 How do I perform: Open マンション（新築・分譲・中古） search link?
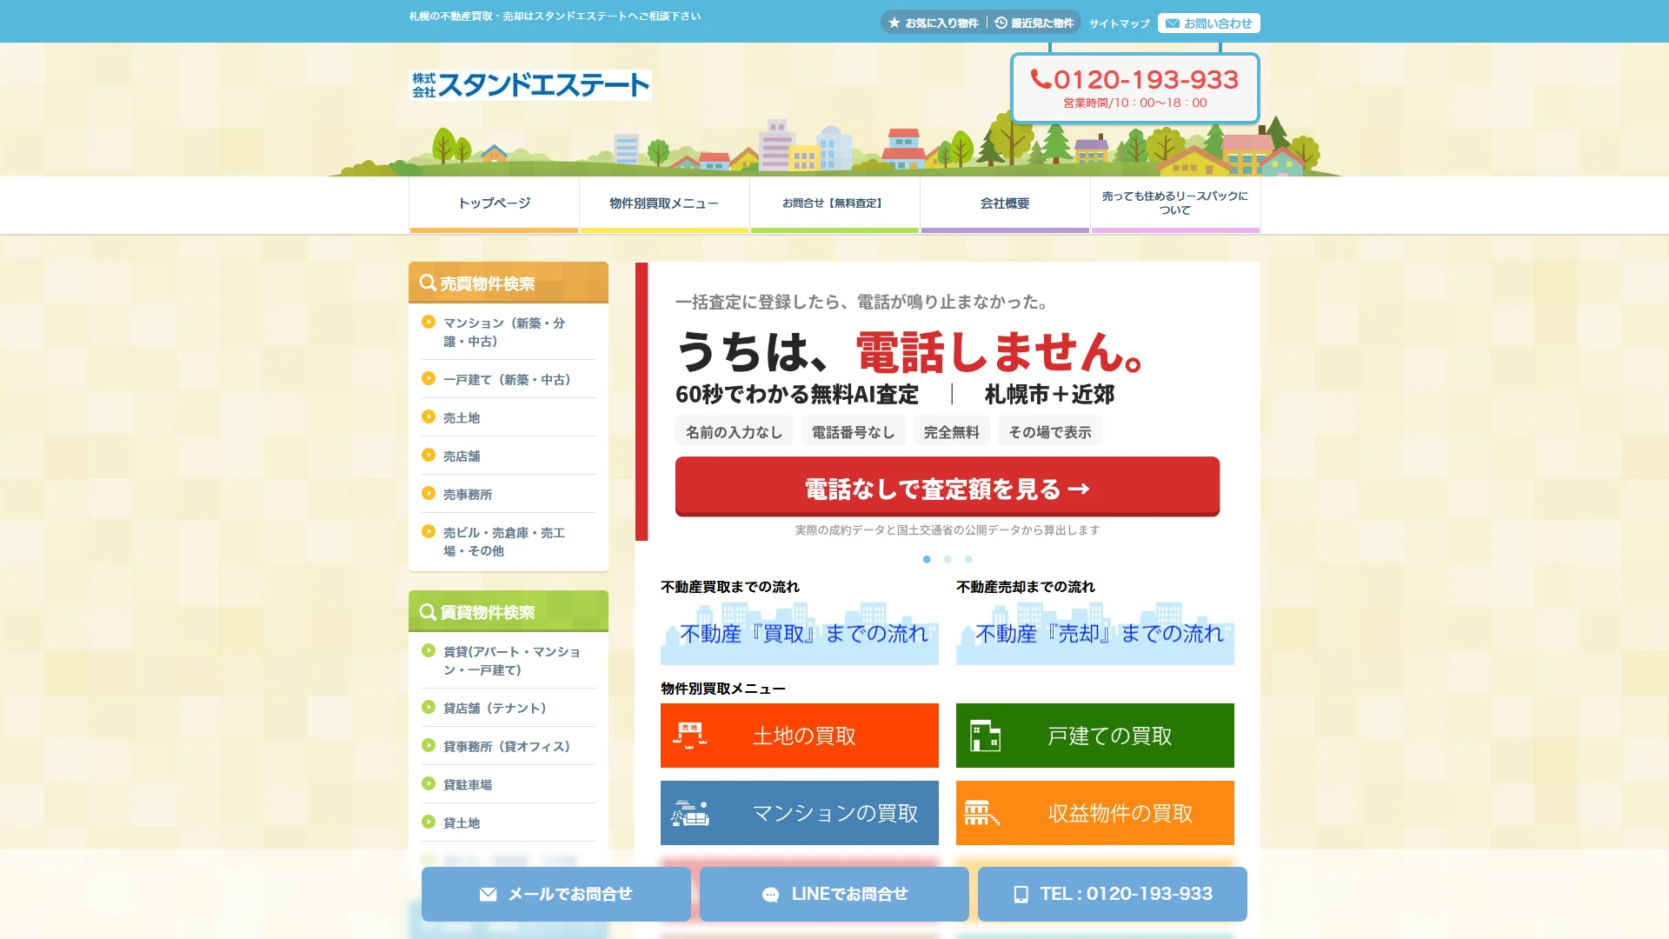click(504, 332)
